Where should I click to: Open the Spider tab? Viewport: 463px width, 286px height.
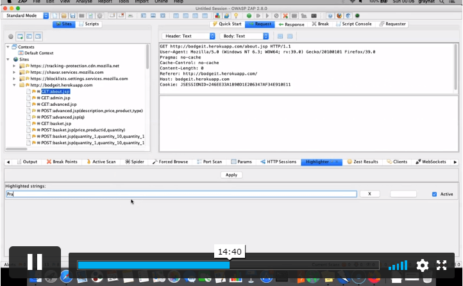tap(135, 162)
